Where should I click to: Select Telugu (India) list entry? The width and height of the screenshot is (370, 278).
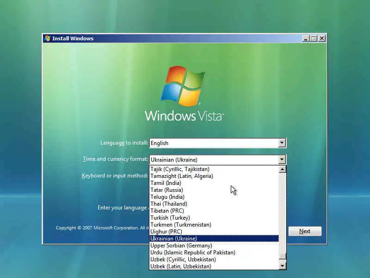[214, 197]
